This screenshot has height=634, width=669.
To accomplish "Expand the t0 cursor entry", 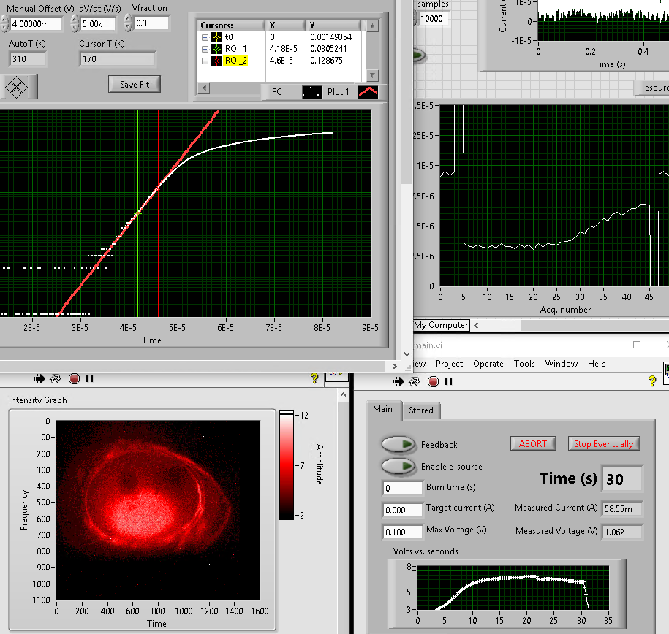I will coord(205,37).
